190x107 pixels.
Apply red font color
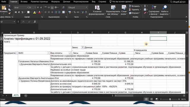pos(39,12)
